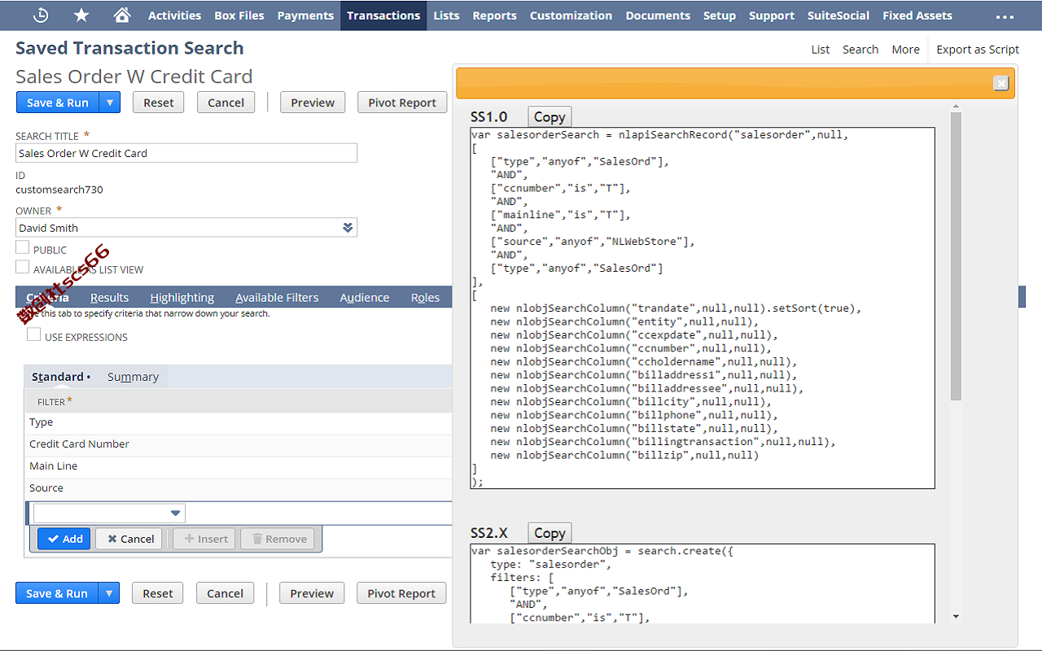Open the more menus ellipsis icon
This screenshot has width=1042, height=651.
[1005, 15]
